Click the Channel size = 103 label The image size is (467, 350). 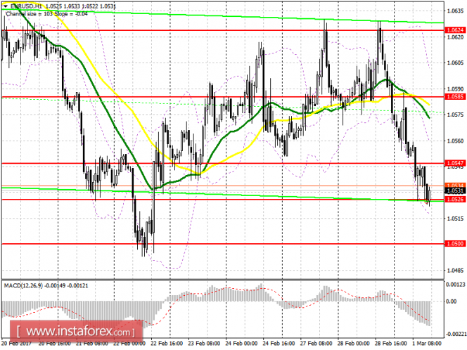[28, 14]
